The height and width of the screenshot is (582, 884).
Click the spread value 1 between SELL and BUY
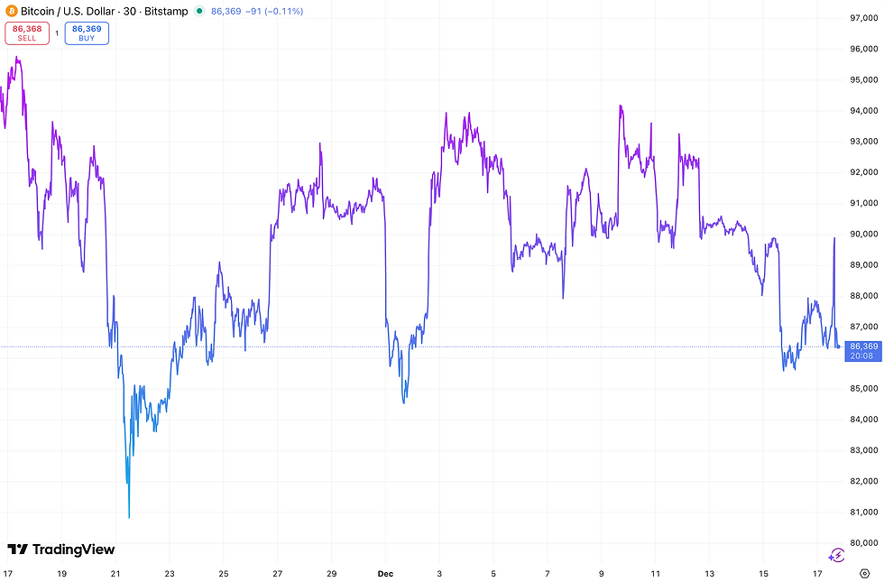coord(55,33)
